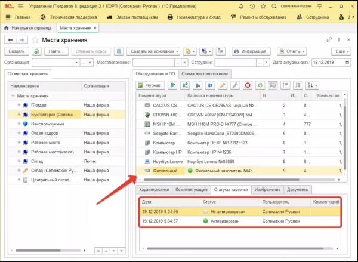Close the Места хранения tab
This screenshot has width=358, height=262.
[x=95, y=28]
